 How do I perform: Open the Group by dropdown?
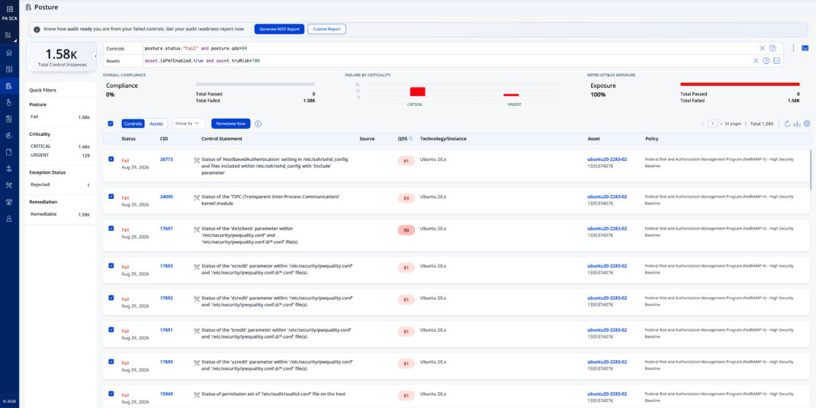coord(188,124)
